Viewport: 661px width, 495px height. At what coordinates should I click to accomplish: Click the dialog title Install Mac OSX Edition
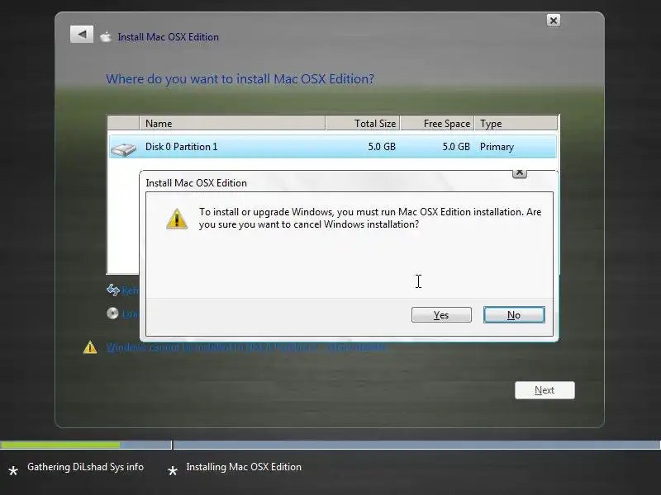click(x=196, y=183)
